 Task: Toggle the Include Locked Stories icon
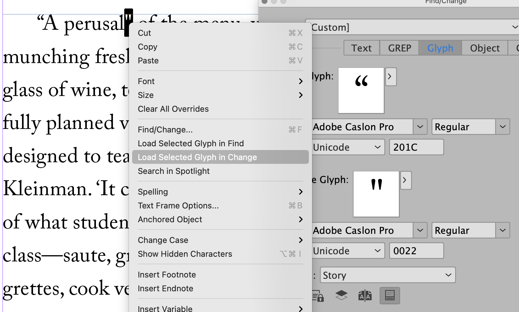click(x=318, y=295)
